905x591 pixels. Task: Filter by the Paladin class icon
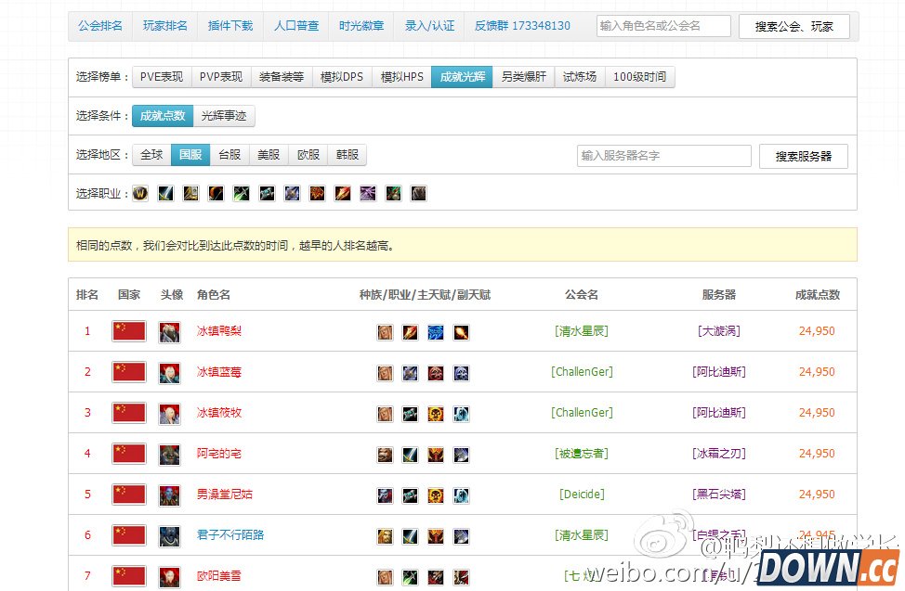(189, 193)
